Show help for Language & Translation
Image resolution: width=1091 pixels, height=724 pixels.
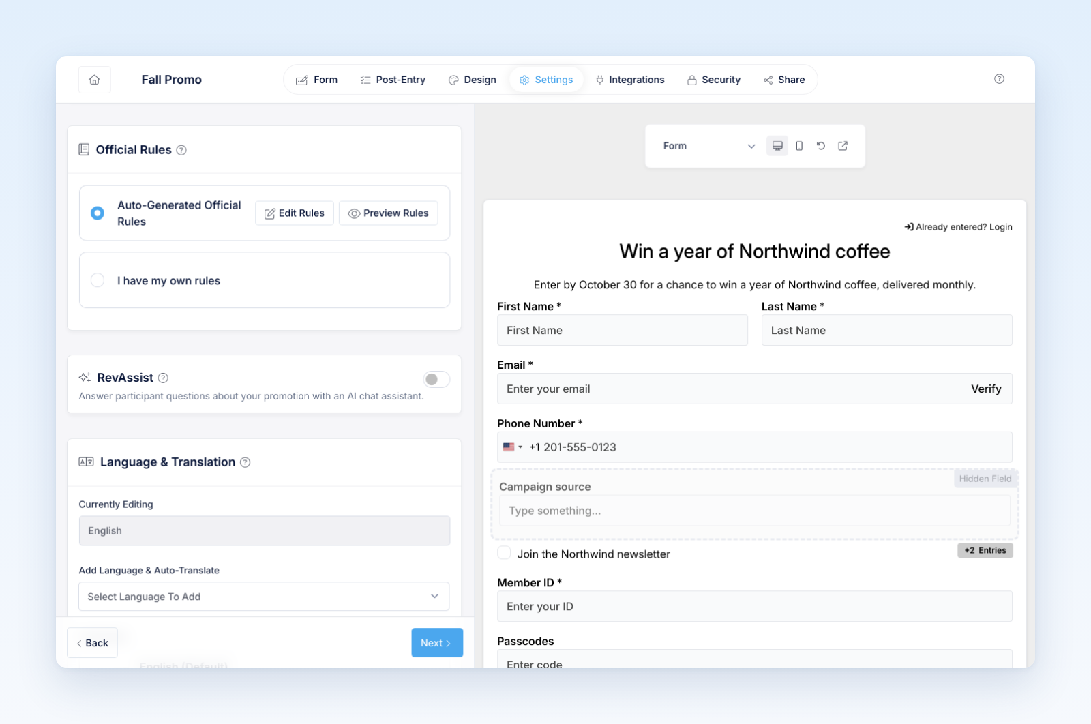click(245, 462)
